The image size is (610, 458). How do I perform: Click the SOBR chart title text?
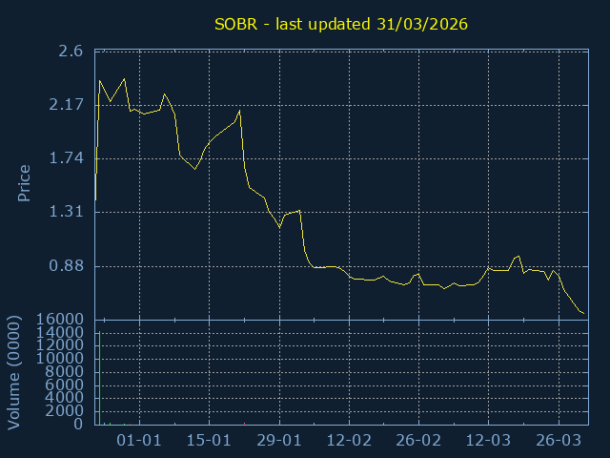[x=340, y=24]
